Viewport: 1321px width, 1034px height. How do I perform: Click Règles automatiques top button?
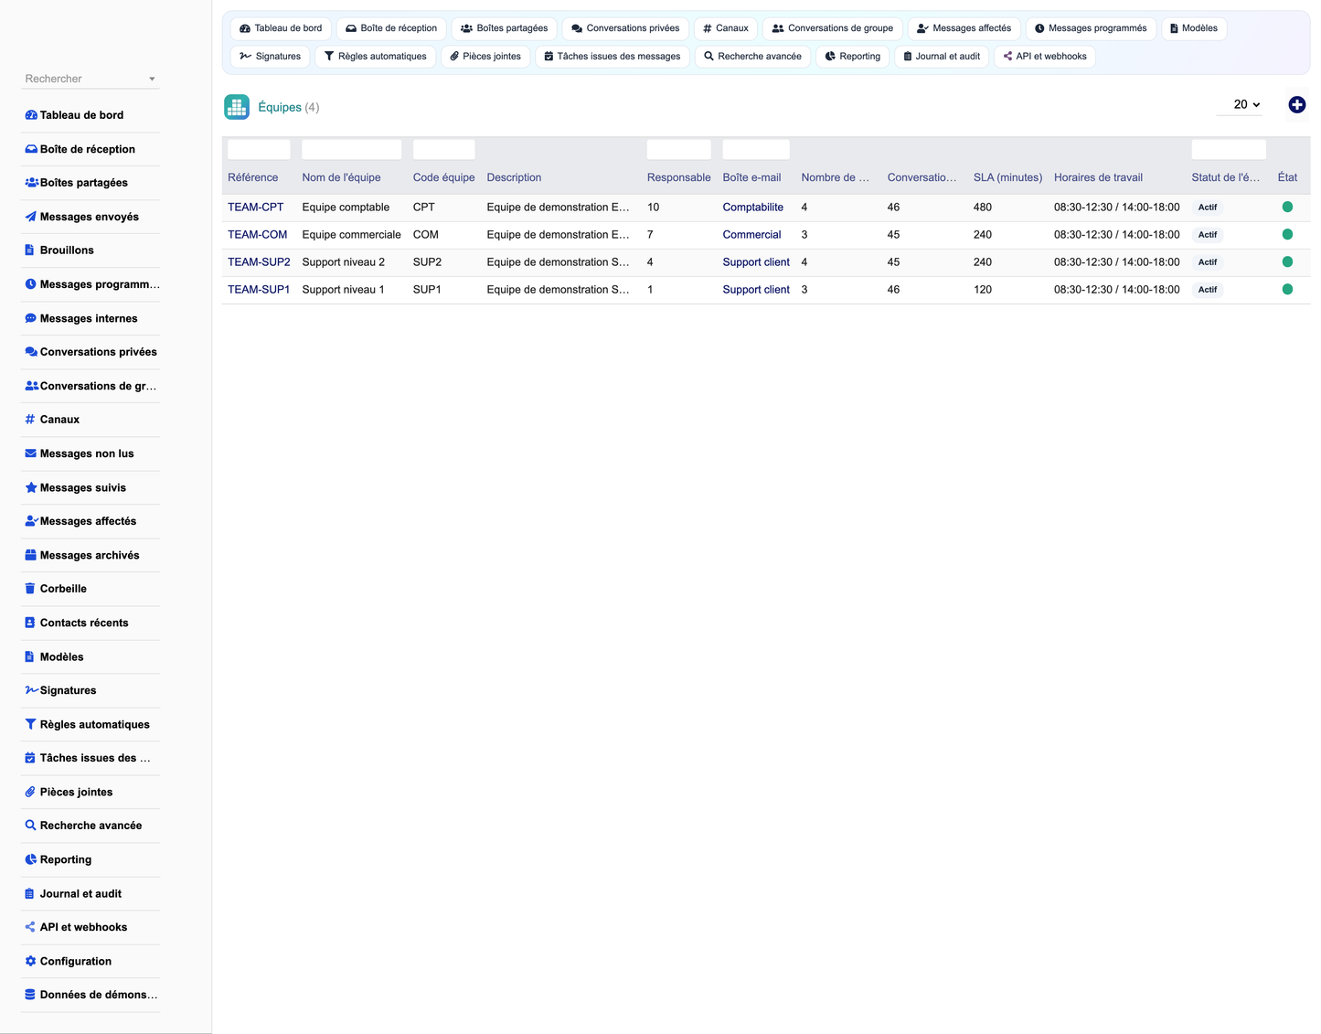[376, 57]
